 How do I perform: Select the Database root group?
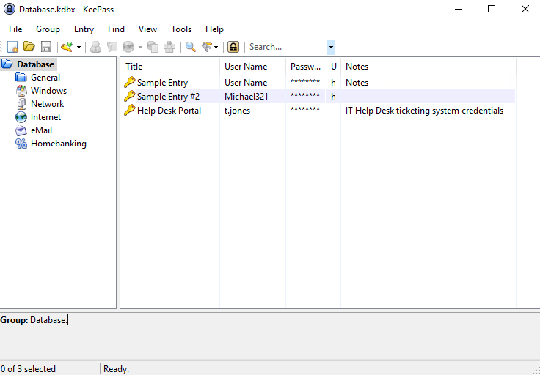[35, 64]
